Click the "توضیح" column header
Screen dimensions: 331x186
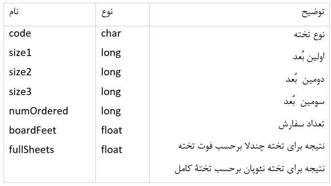point(312,12)
